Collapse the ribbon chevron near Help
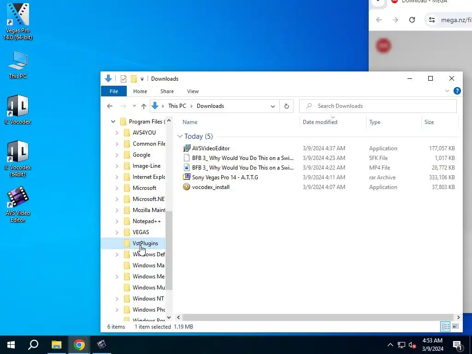 (447, 91)
